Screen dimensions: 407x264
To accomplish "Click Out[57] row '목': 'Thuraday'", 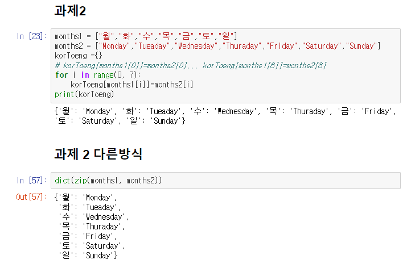I will pos(92,227).
